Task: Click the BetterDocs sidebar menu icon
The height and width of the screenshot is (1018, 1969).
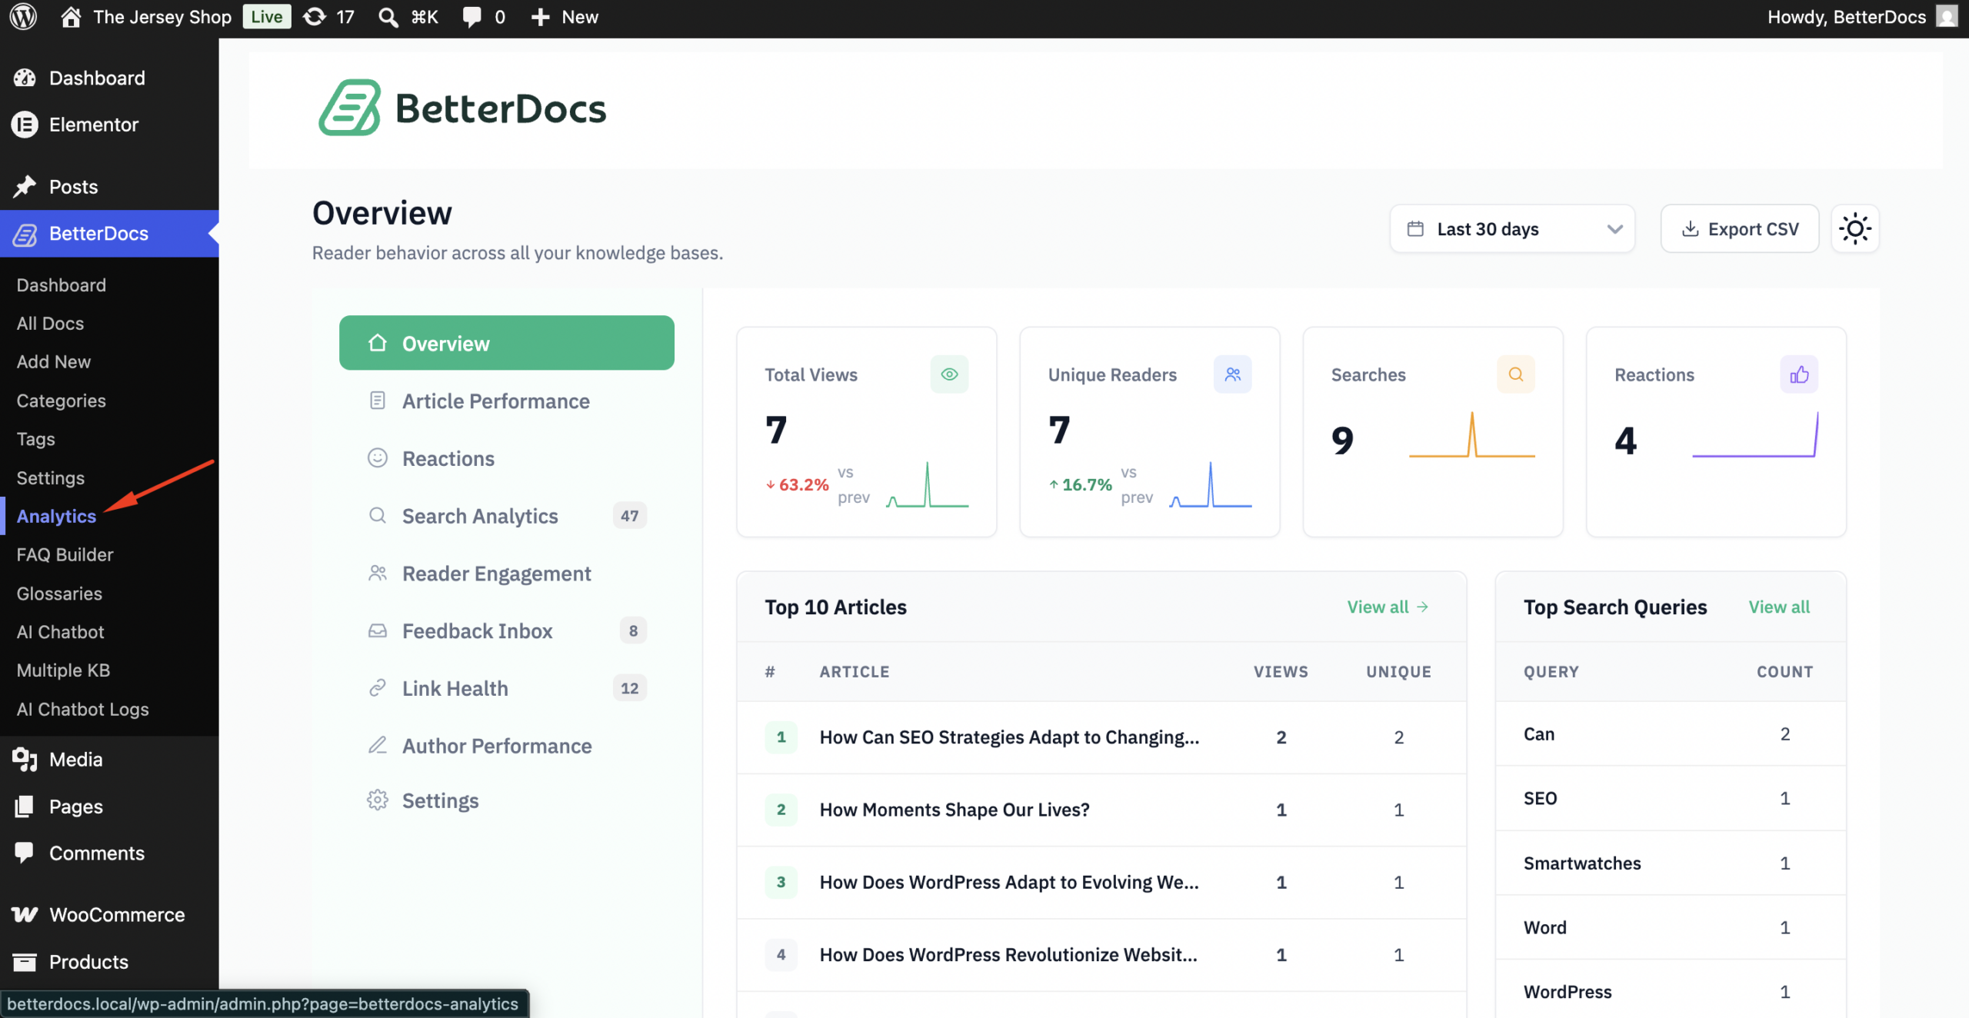Action: (25, 234)
